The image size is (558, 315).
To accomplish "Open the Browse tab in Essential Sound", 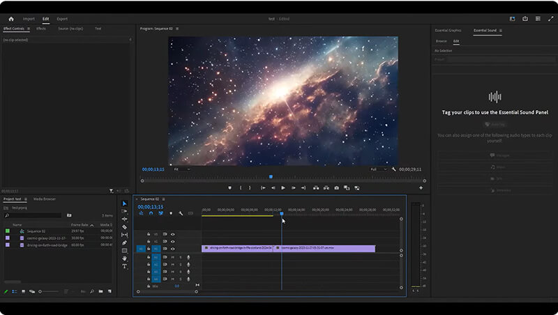I will tap(442, 41).
